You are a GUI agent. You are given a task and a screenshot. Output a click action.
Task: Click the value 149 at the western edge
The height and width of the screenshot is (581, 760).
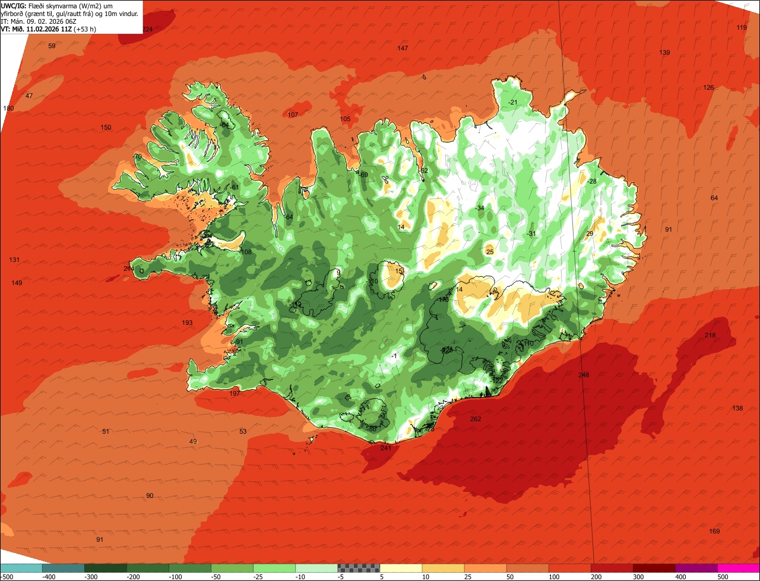(x=17, y=283)
